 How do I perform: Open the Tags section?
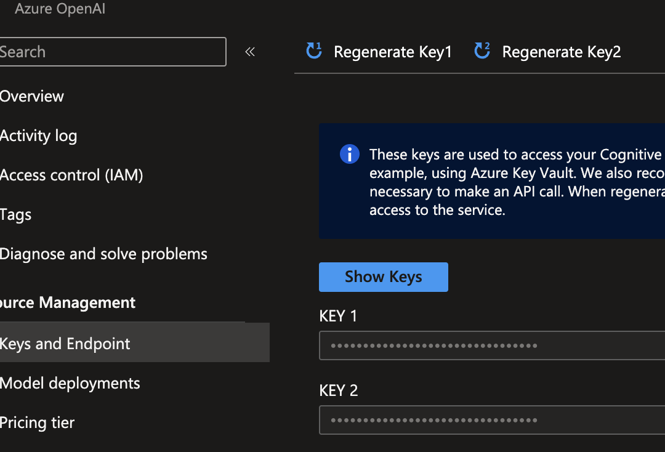(15, 214)
